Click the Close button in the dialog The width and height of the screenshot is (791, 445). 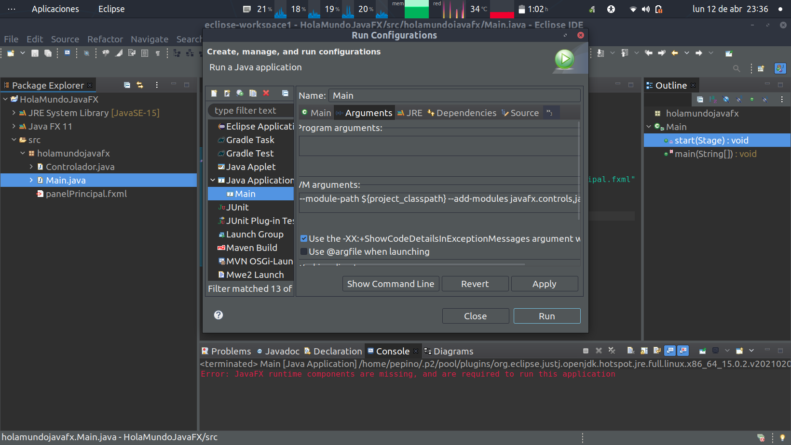coord(476,316)
